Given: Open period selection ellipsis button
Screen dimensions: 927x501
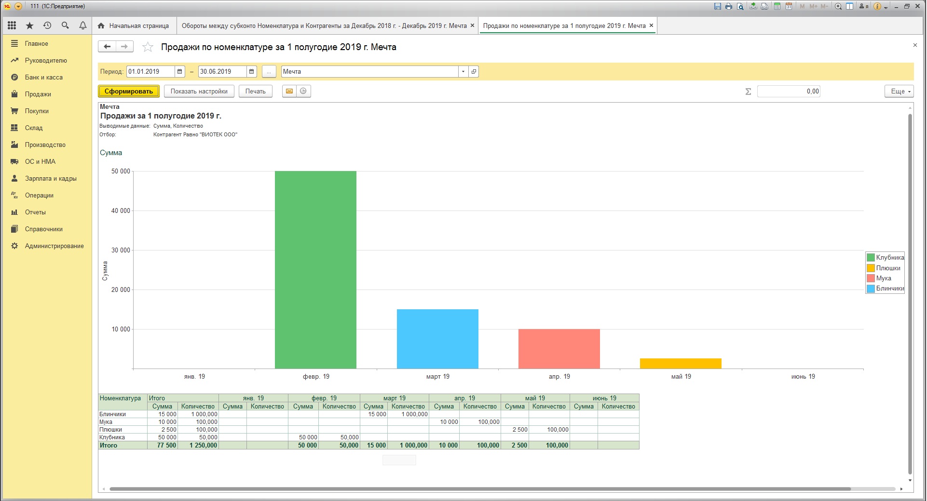Looking at the screenshot, I should pyautogui.click(x=269, y=71).
